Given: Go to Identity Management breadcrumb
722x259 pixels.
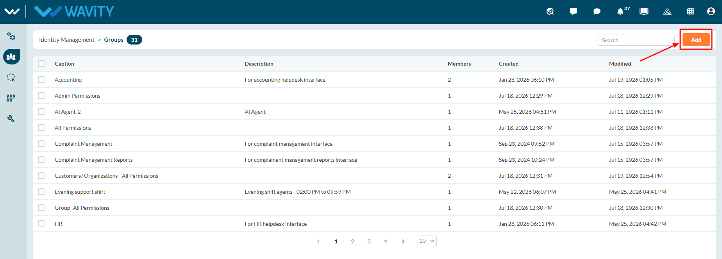Looking at the screenshot, I should click(67, 40).
